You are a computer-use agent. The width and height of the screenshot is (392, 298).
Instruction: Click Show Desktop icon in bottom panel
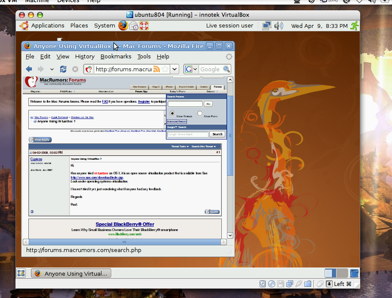point(21,273)
